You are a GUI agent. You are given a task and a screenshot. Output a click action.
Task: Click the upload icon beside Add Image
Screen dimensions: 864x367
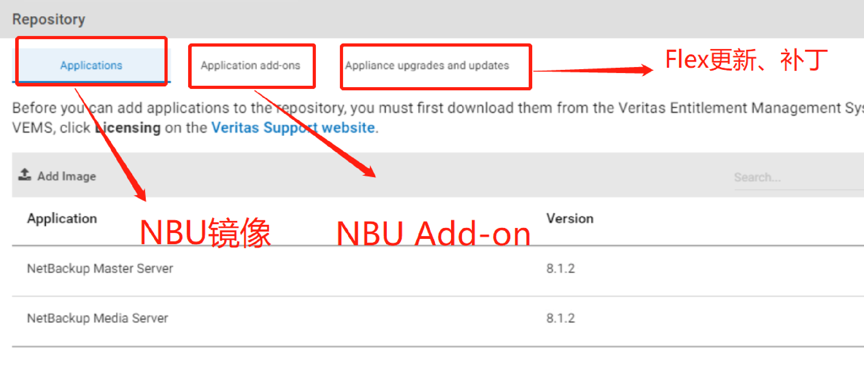25,175
